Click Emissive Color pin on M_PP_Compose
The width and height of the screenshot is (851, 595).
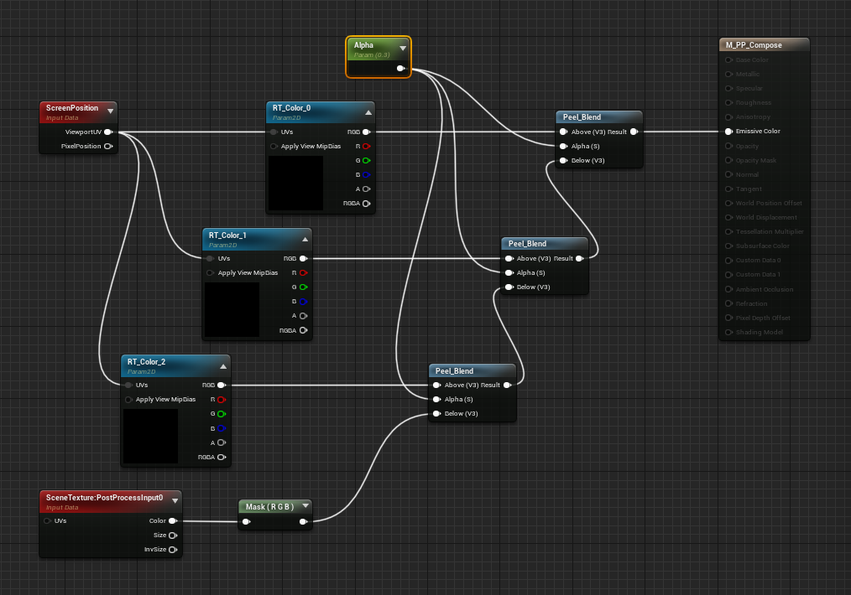728,131
